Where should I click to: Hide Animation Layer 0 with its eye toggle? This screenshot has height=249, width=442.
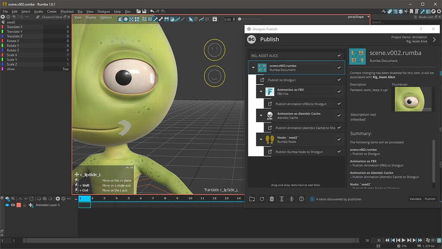(13, 205)
